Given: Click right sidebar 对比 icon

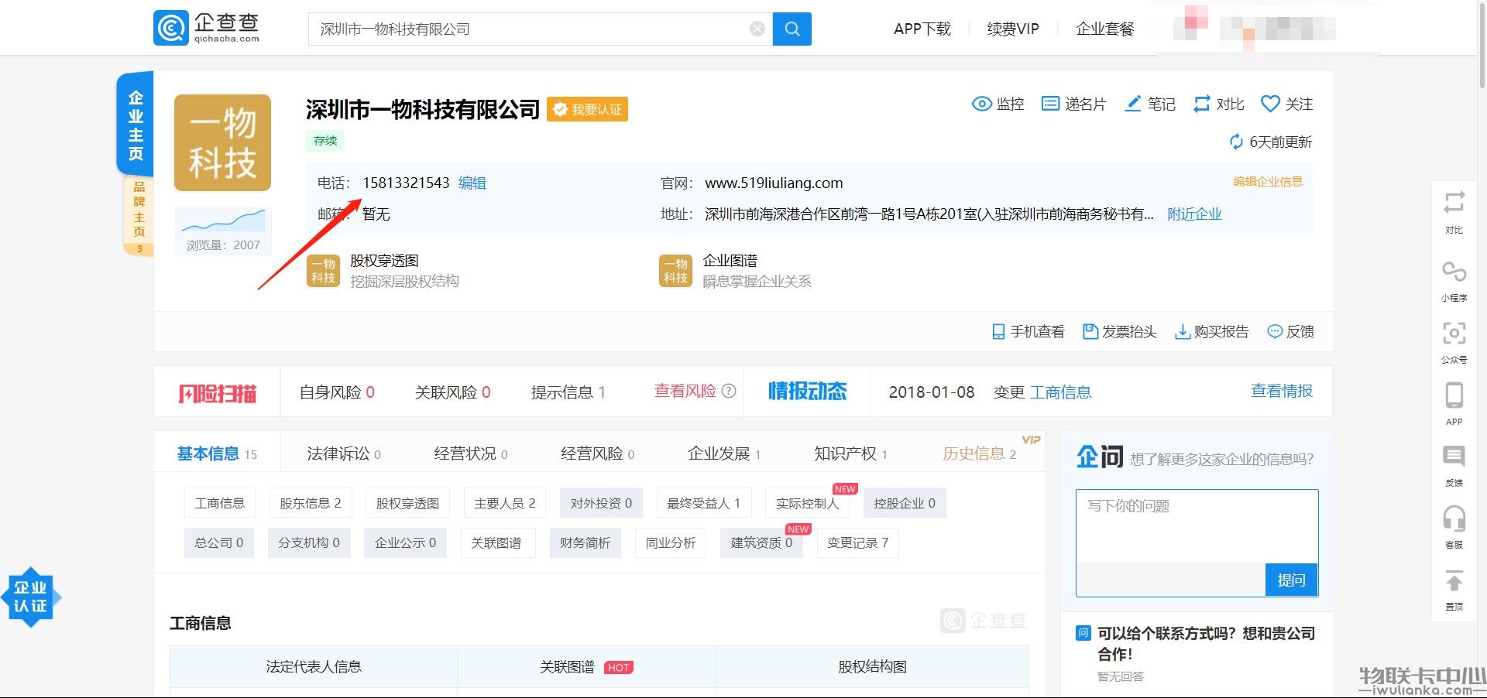Looking at the screenshot, I should click(1454, 203).
